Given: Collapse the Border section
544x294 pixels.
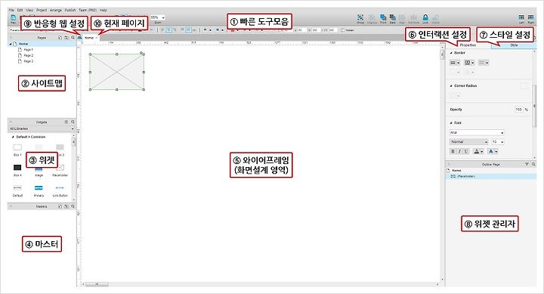Looking at the screenshot, I should [x=451, y=53].
